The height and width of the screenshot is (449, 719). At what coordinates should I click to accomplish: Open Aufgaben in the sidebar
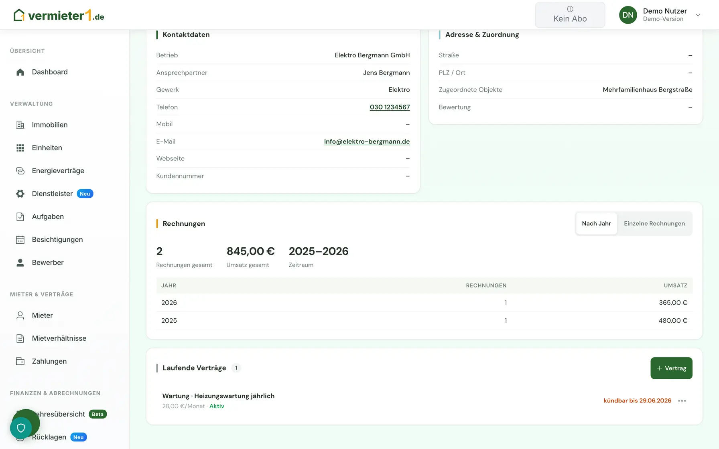pyautogui.click(x=48, y=216)
